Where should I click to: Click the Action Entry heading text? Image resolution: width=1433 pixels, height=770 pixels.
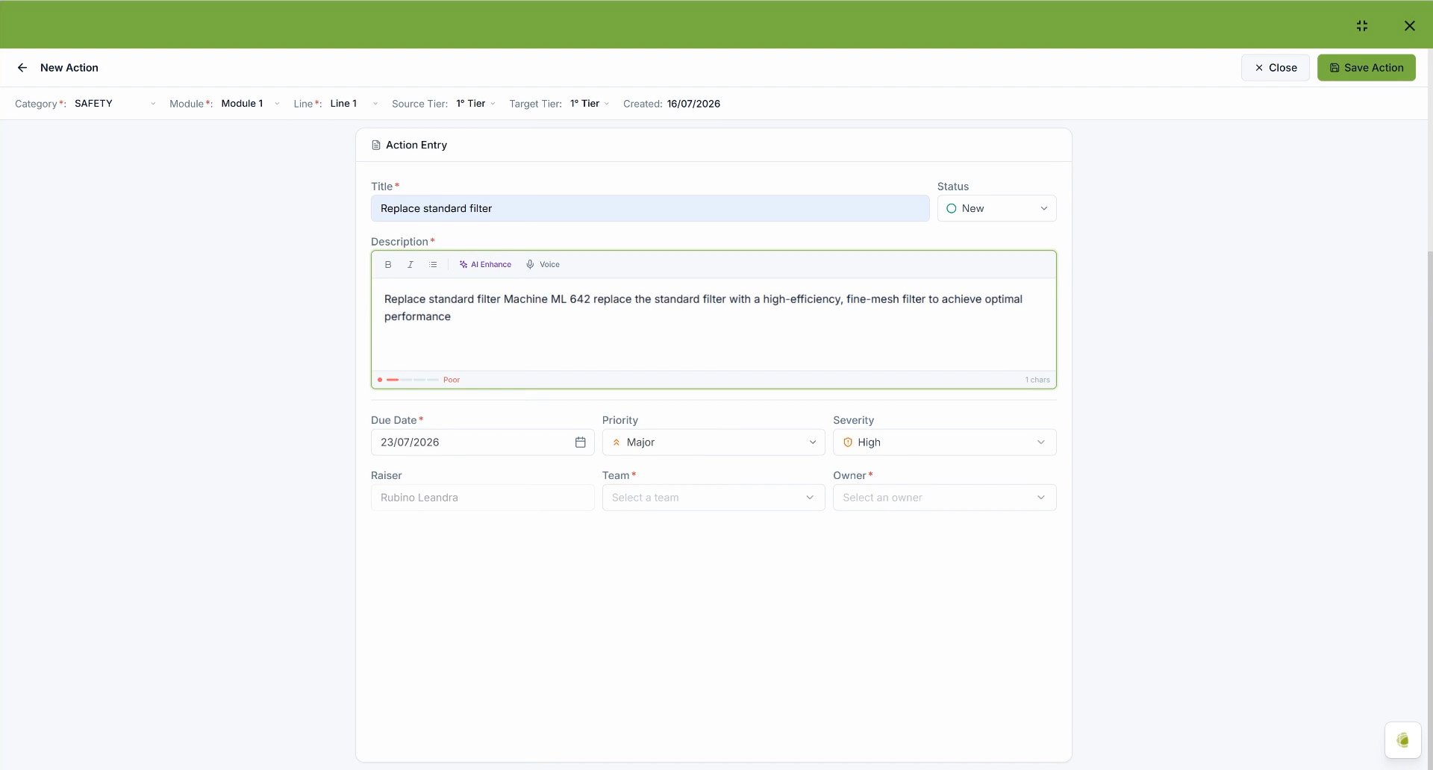[416, 145]
